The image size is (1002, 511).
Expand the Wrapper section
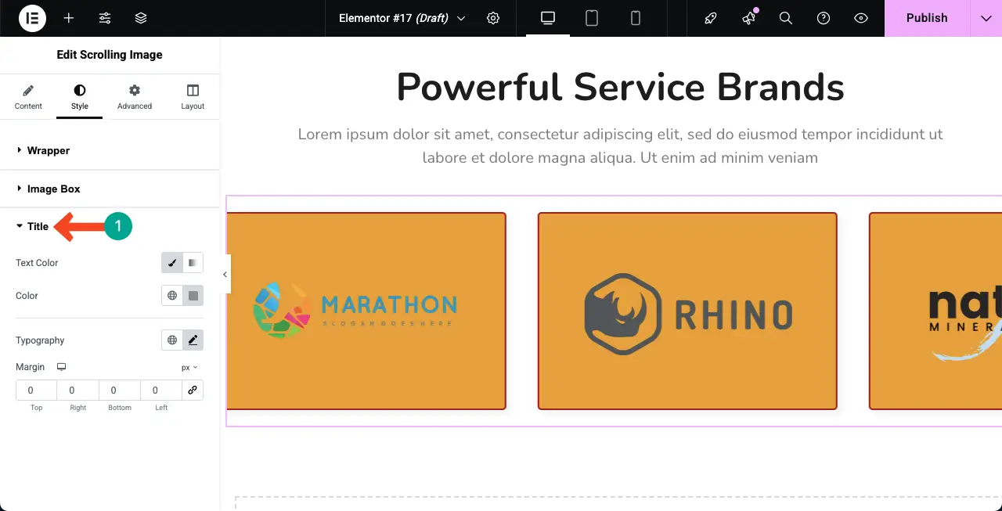(x=110, y=150)
